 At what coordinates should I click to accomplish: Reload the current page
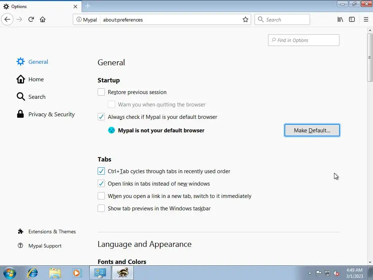coord(31,19)
